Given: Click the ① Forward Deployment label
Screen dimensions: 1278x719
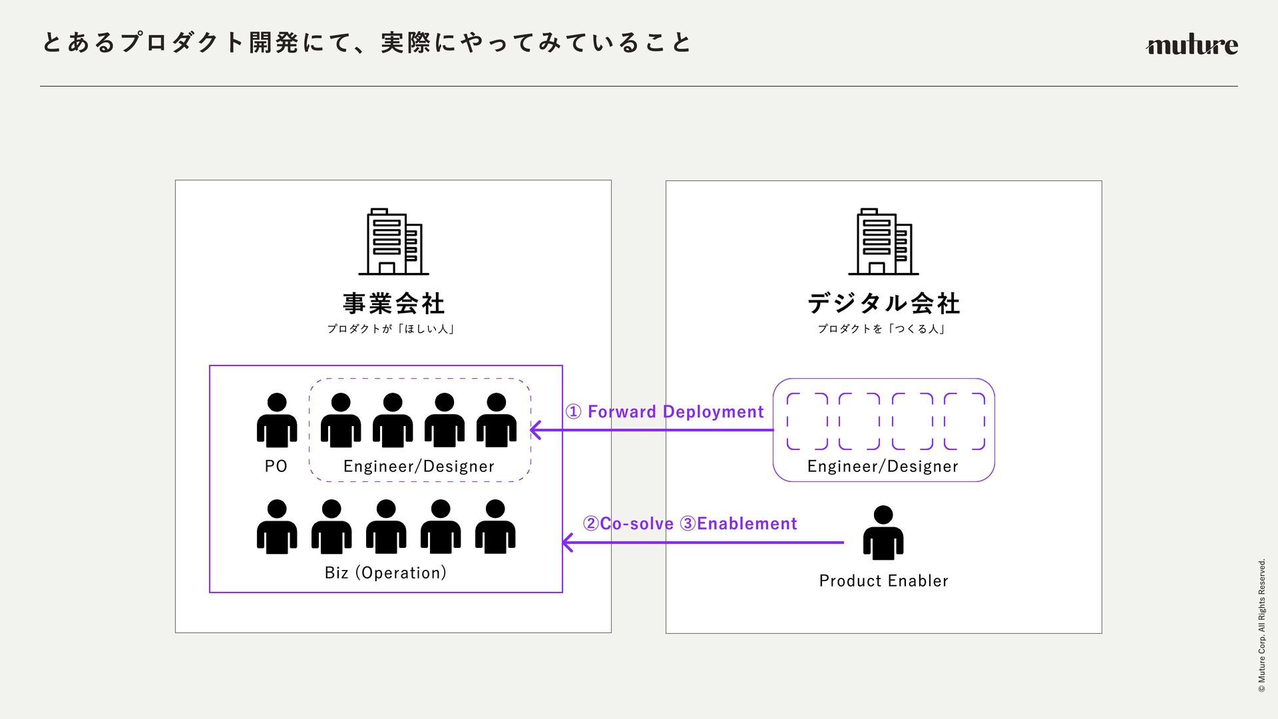Looking at the screenshot, I should (664, 411).
